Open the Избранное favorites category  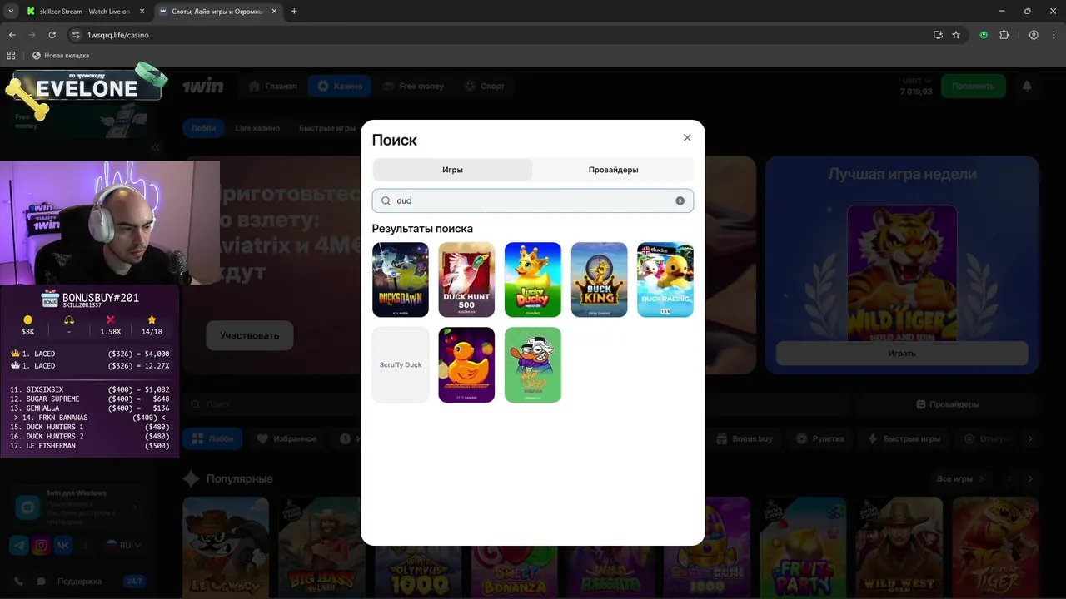coord(286,438)
